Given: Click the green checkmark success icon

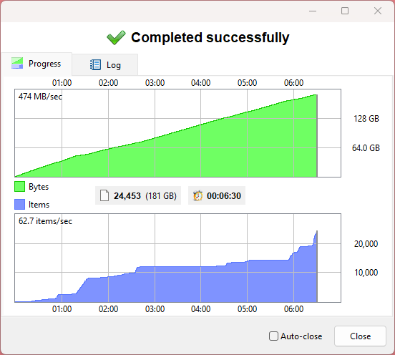Looking at the screenshot, I should (x=116, y=37).
